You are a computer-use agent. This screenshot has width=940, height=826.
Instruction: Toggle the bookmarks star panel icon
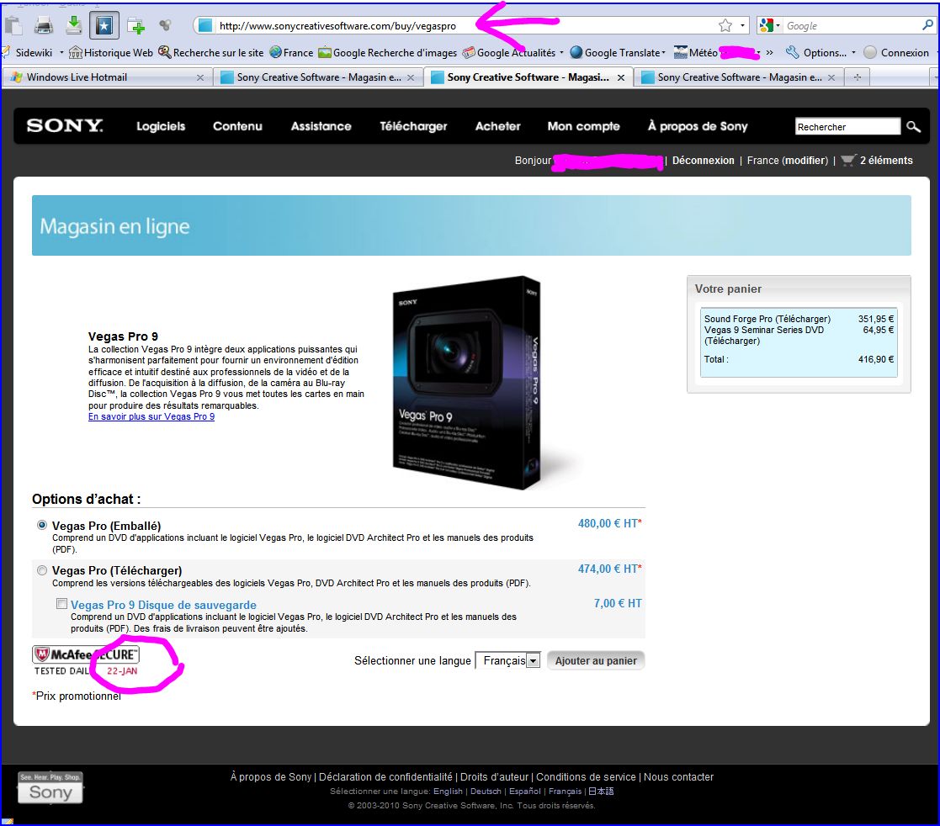coord(104,25)
